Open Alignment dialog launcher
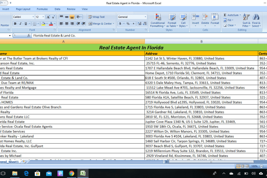The image size is (267, 178). tap(114, 30)
